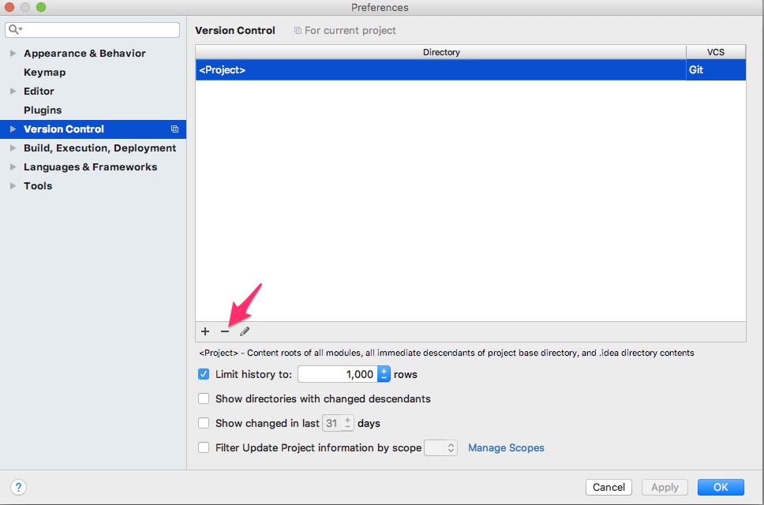Image resolution: width=764 pixels, height=505 pixels.
Task: Open the Manage Scopes link
Action: click(x=506, y=447)
